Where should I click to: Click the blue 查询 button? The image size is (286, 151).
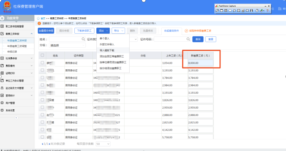point(198,39)
